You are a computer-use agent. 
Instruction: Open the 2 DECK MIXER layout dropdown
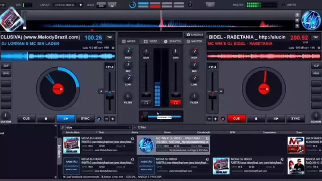(x=69, y=5)
